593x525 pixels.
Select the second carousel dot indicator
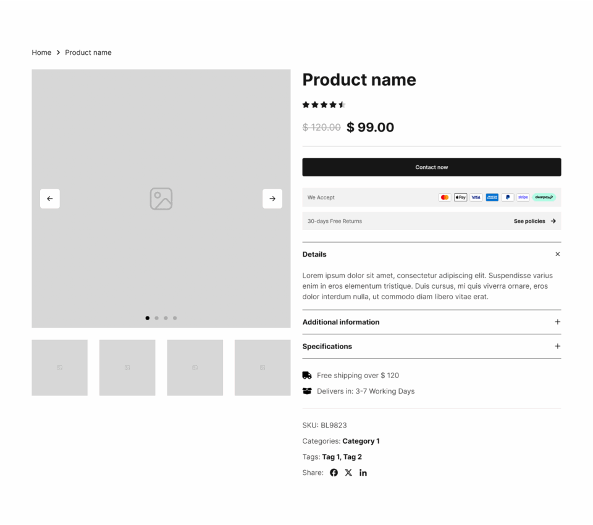pos(156,318)
